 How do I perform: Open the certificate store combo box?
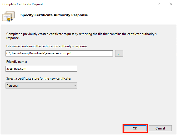(41, 85)
